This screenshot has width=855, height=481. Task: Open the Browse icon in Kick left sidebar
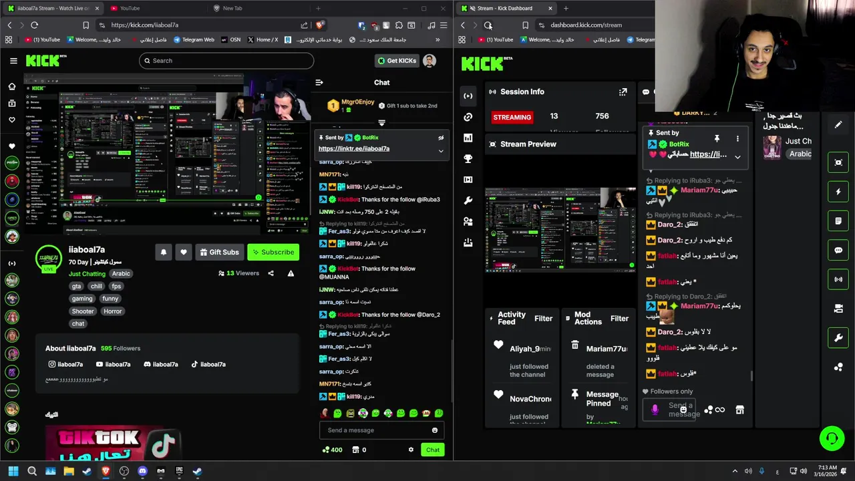(11, 104)
